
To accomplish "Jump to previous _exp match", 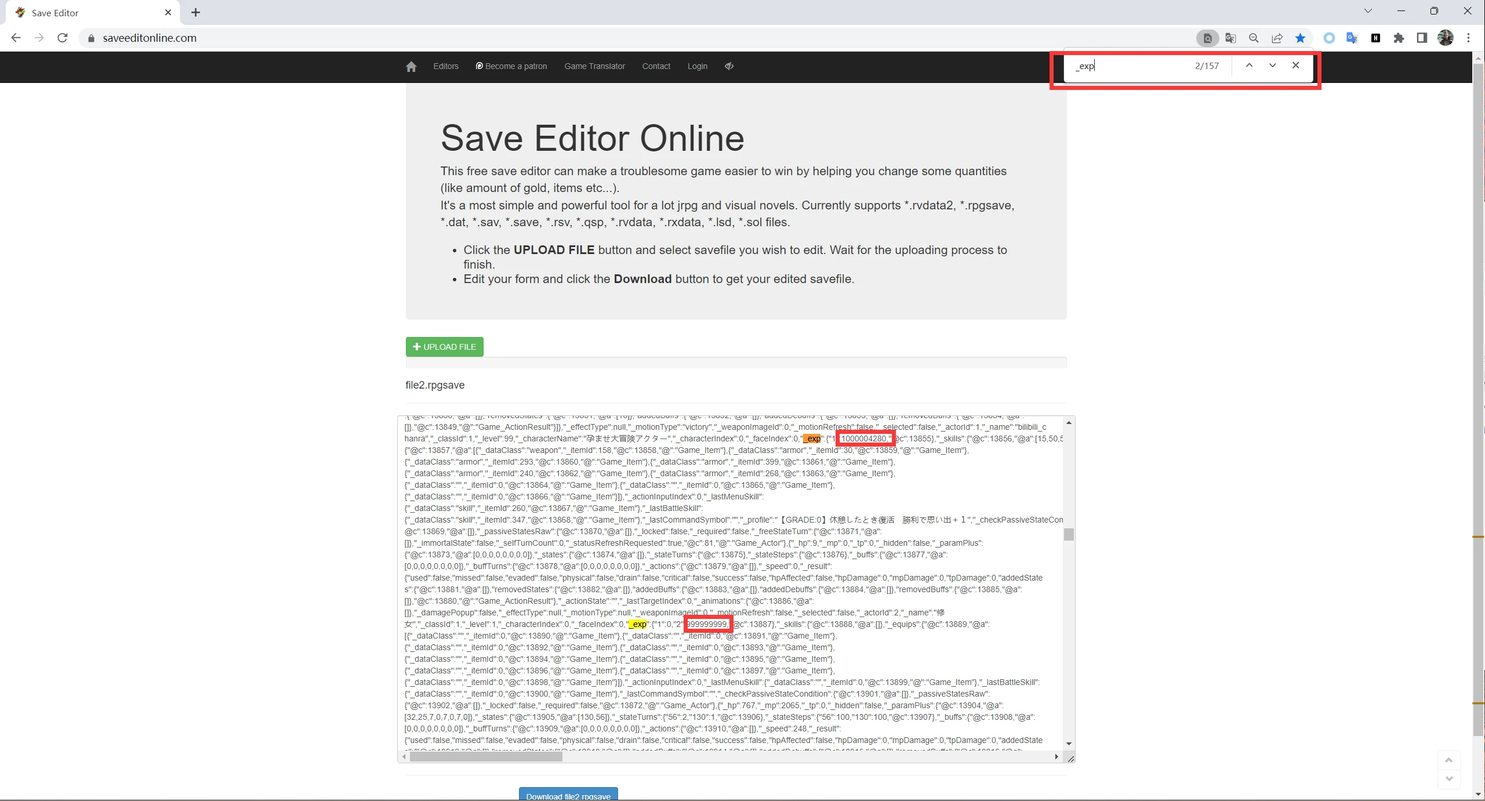I will tap(1249, 66).
